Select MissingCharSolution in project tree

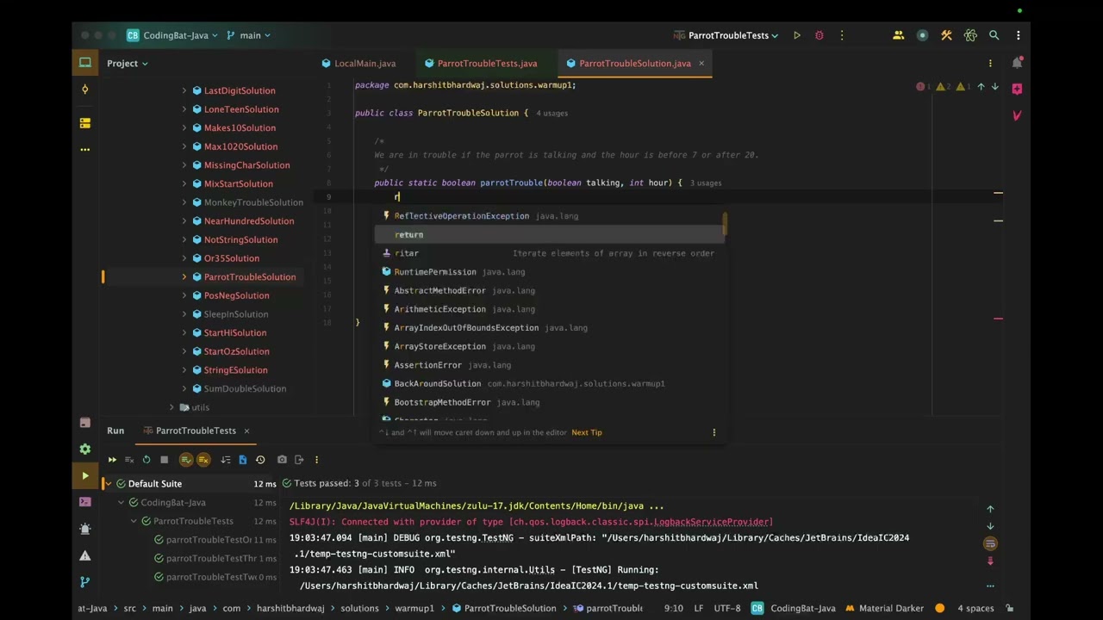[x=246, y=165]
